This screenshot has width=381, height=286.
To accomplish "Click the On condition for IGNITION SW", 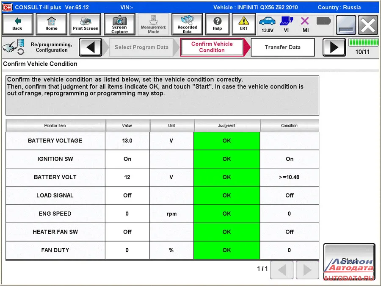I will coord(290,159).
